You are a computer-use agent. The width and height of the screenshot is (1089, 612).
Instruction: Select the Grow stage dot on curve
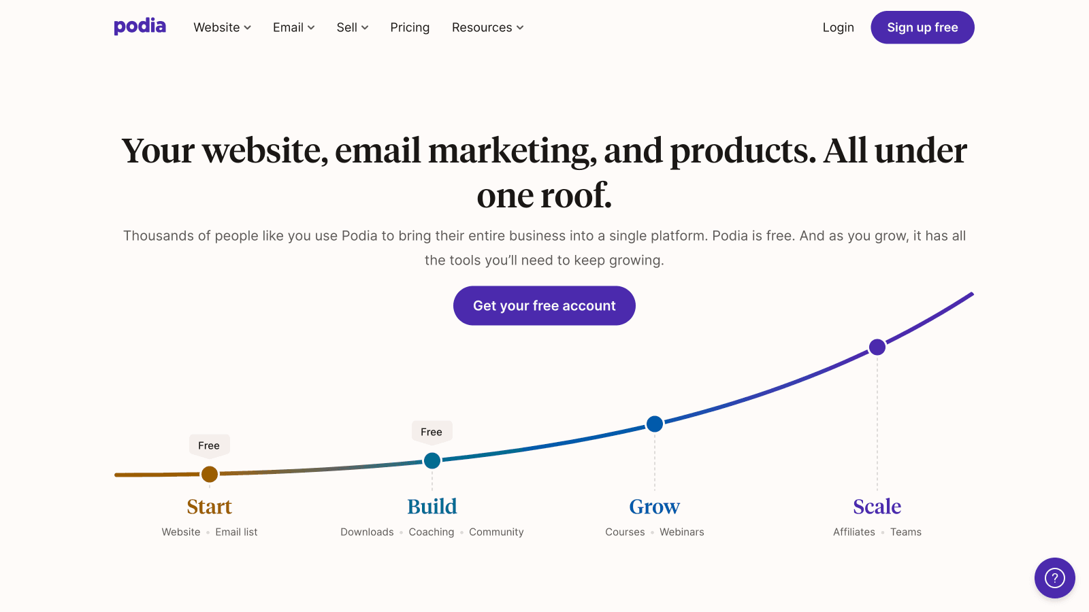click(655, 424)
